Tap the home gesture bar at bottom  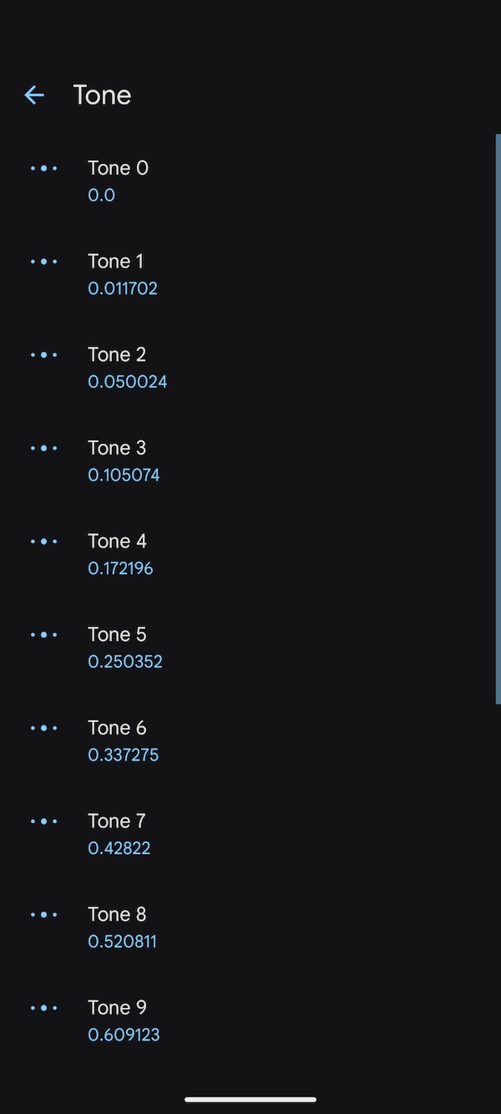click(250, 1099)
